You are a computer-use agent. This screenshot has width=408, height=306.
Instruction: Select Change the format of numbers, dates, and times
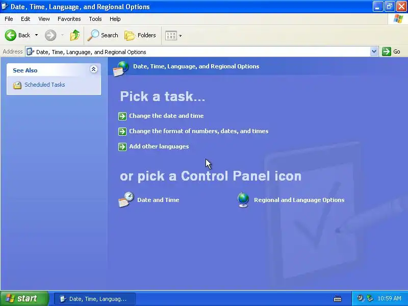[199, 131]
